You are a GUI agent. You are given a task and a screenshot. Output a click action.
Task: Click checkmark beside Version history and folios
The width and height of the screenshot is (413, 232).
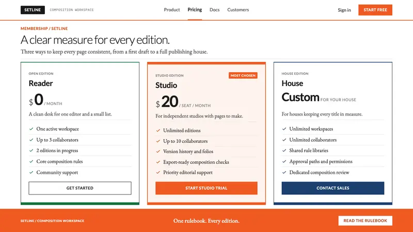coord(158,152)
